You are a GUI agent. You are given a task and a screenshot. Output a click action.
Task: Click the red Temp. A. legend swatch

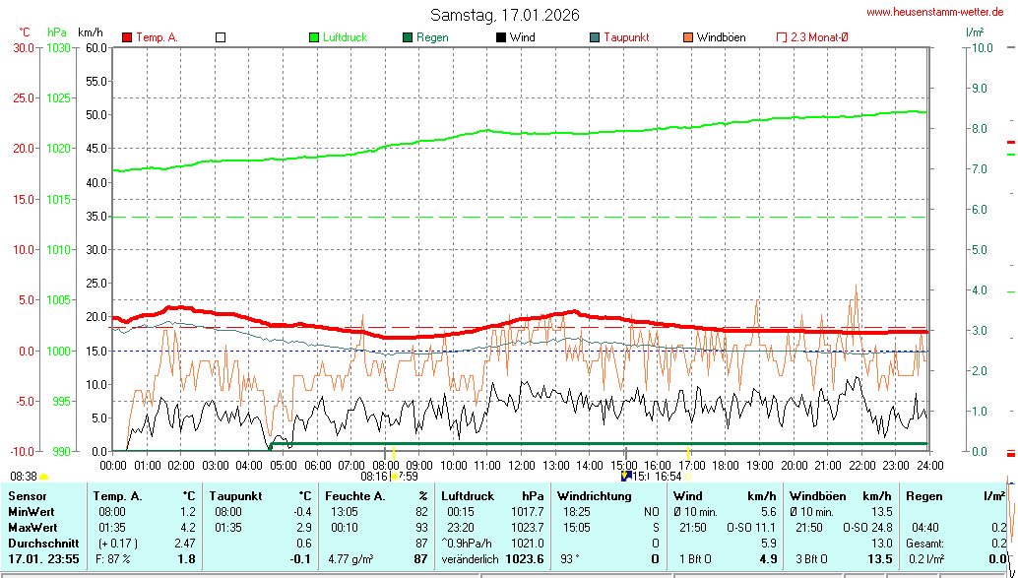coord(127,37)
